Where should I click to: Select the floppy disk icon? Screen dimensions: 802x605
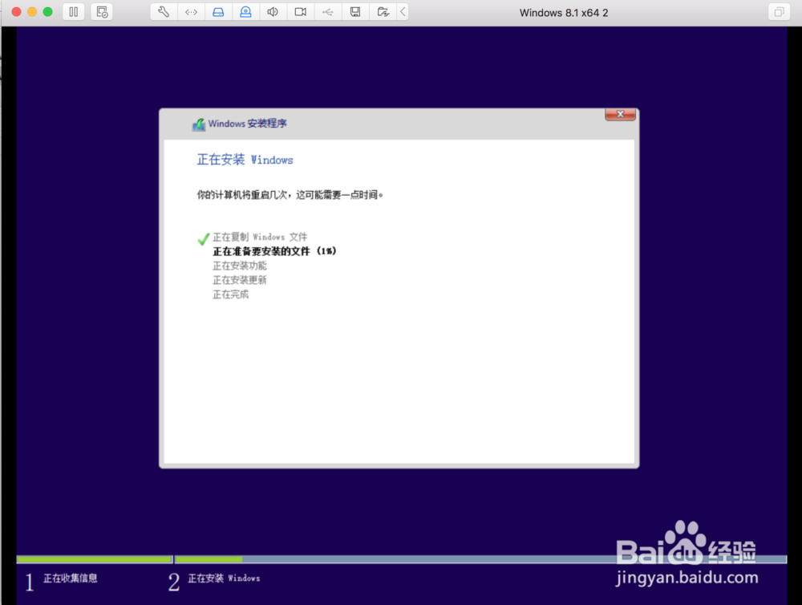point(354,11)
